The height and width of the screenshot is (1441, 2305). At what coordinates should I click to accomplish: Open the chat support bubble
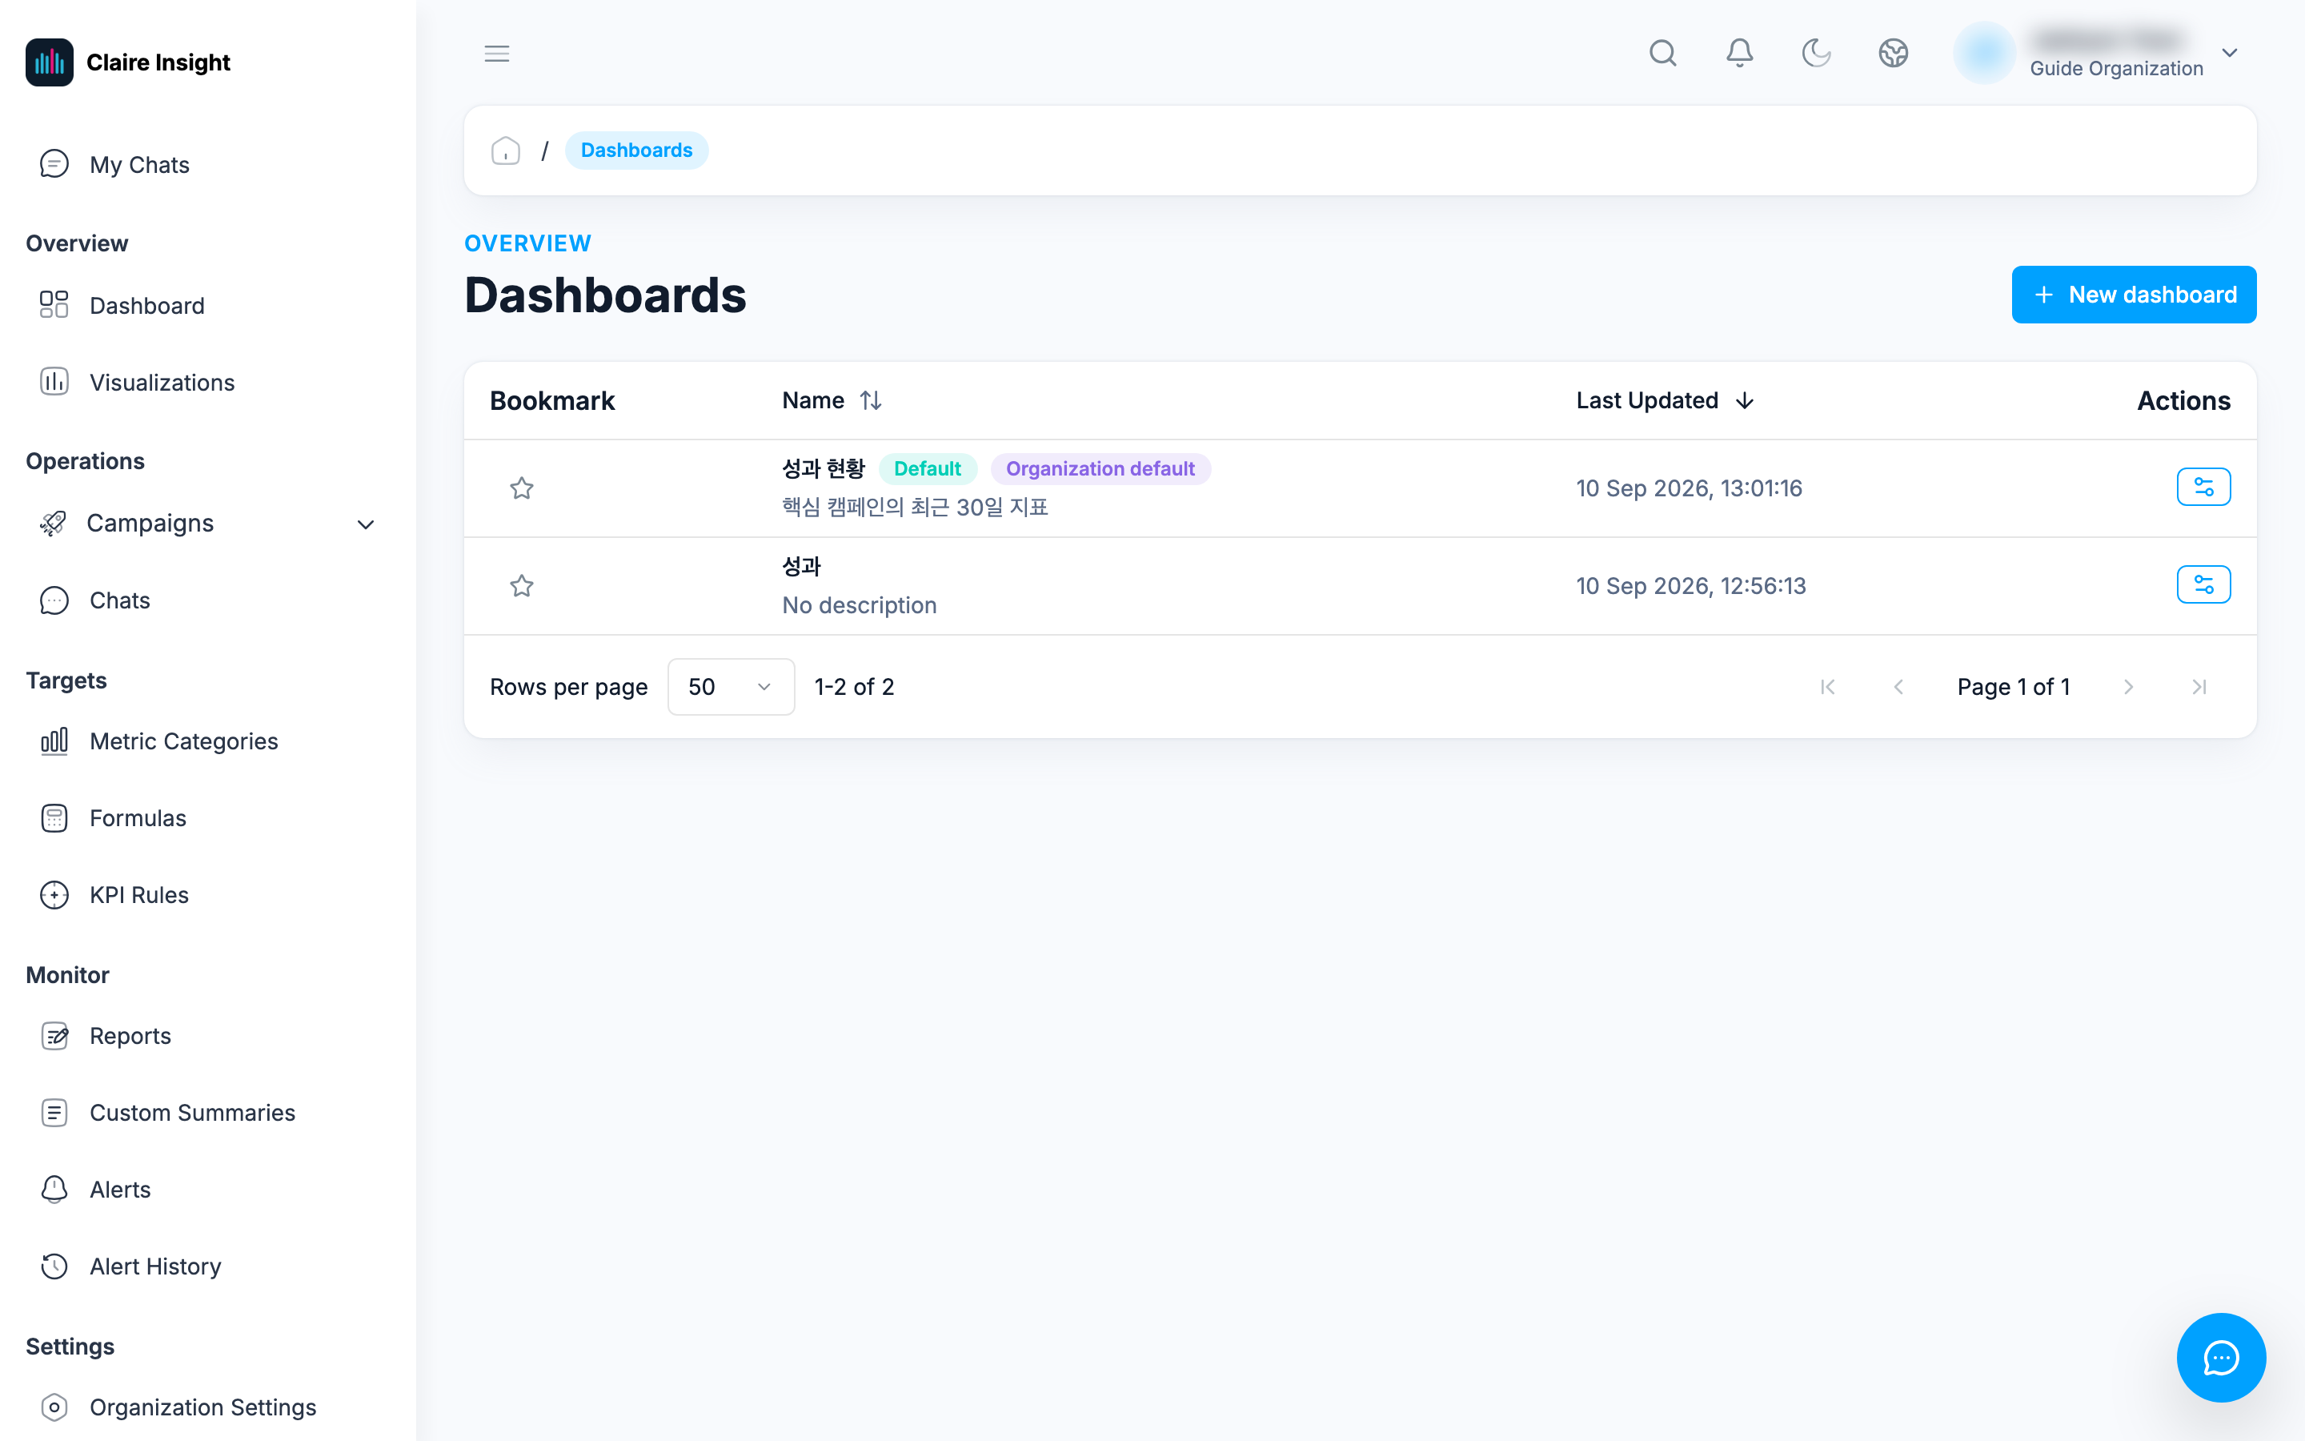2220,1357
